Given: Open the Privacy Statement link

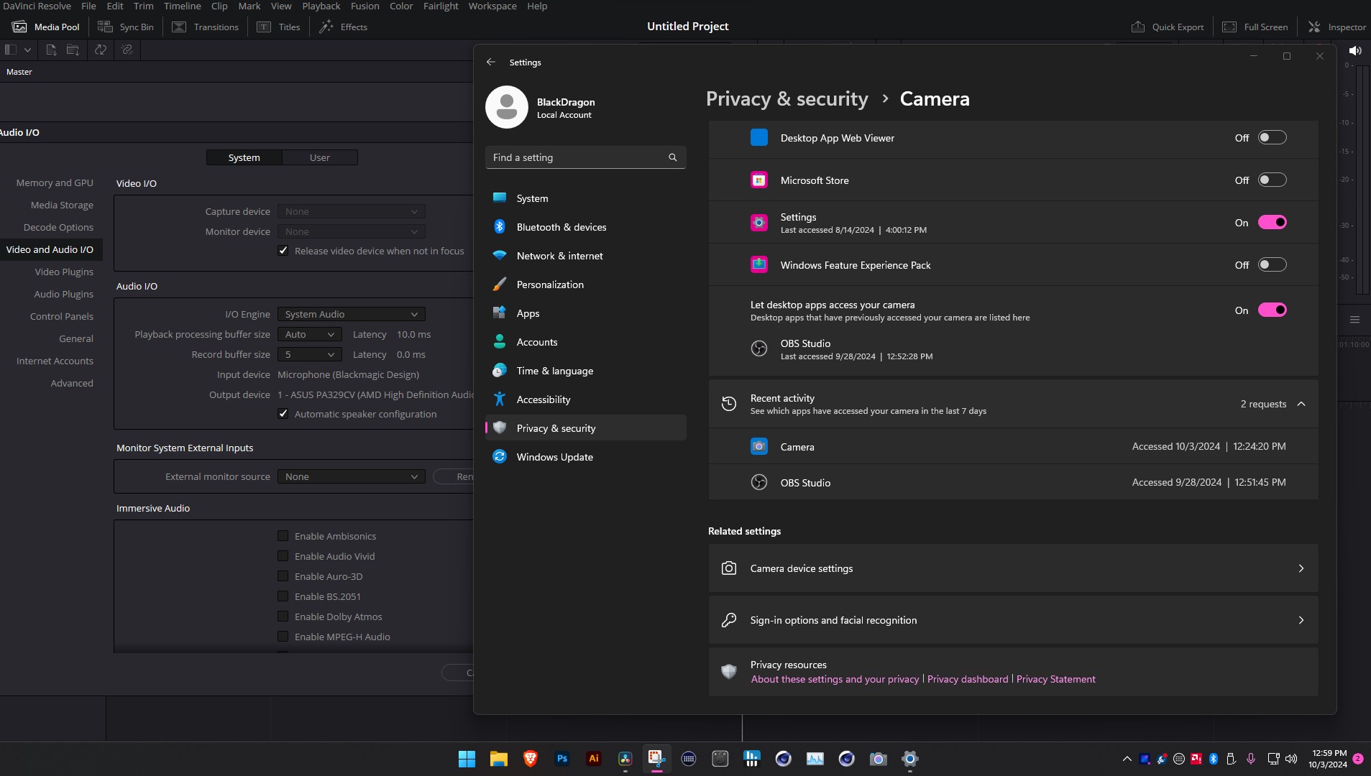Looking at the screenshot, I should (1056, 679).
